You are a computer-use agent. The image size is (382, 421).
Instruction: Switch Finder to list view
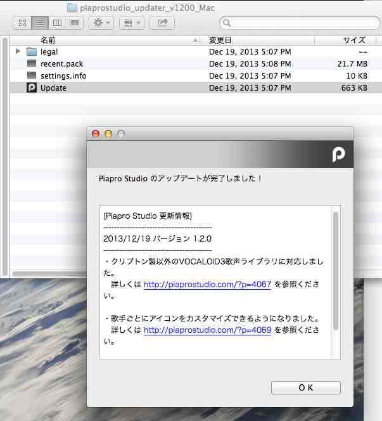[40, 23]
